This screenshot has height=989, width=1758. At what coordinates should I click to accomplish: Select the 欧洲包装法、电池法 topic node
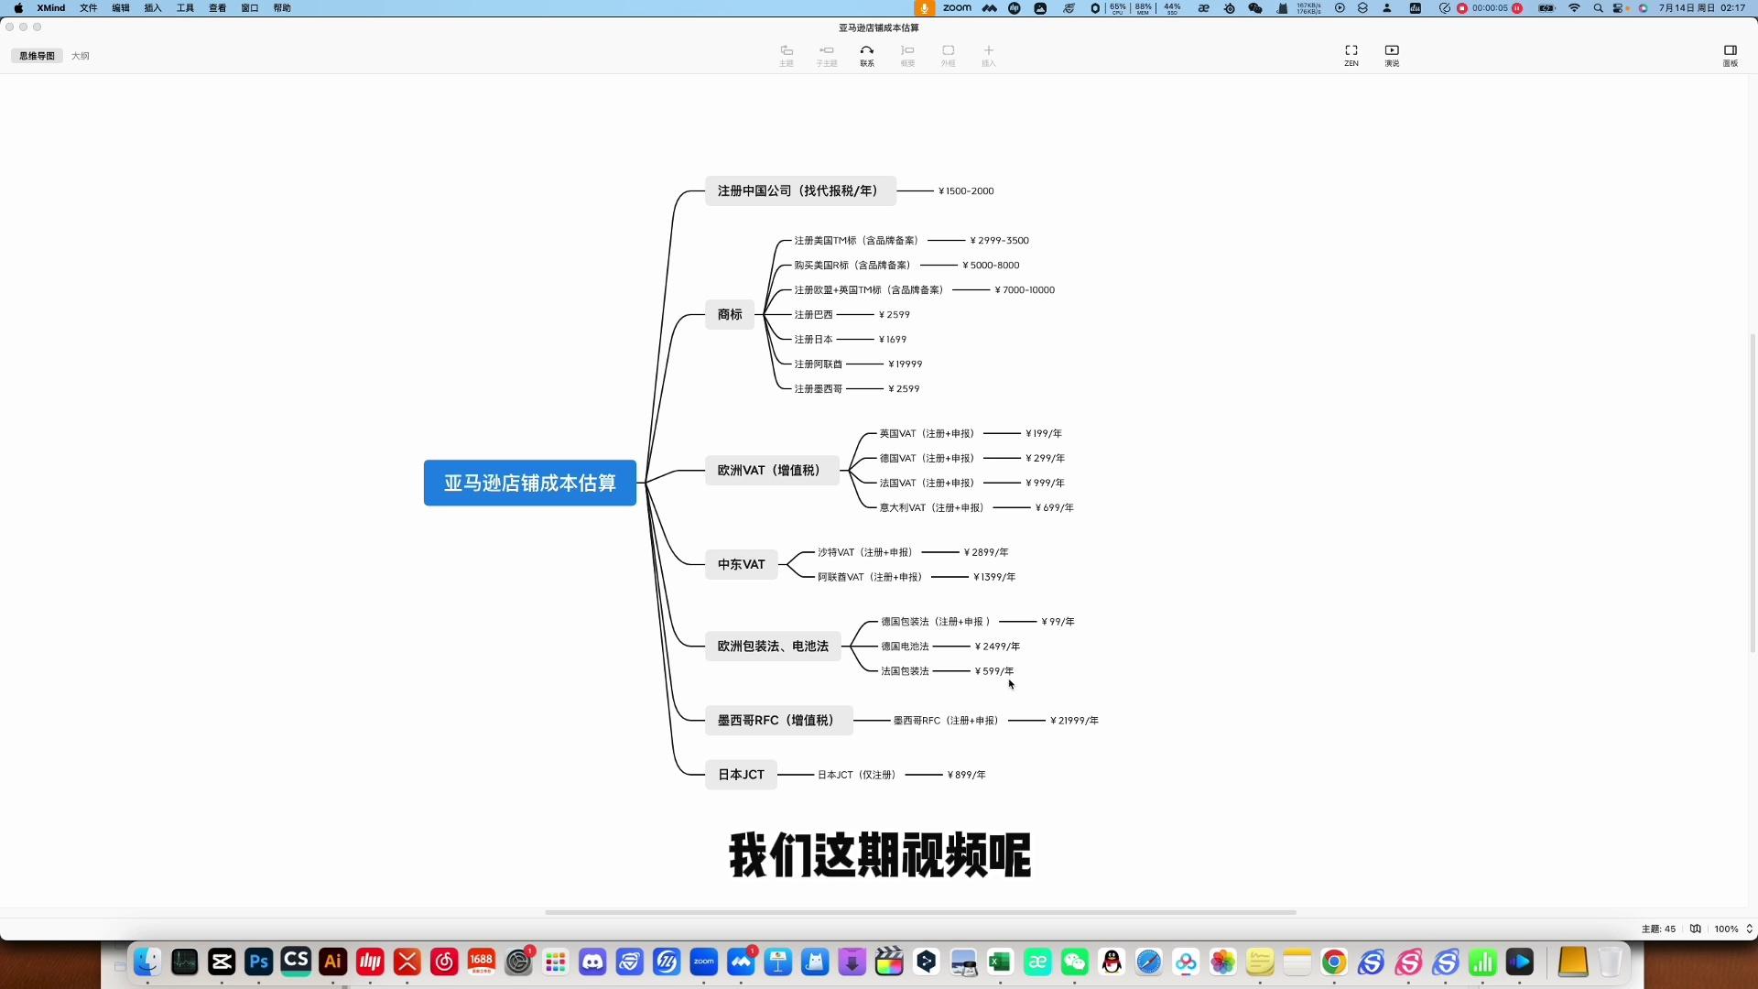[x=773, y=646]
